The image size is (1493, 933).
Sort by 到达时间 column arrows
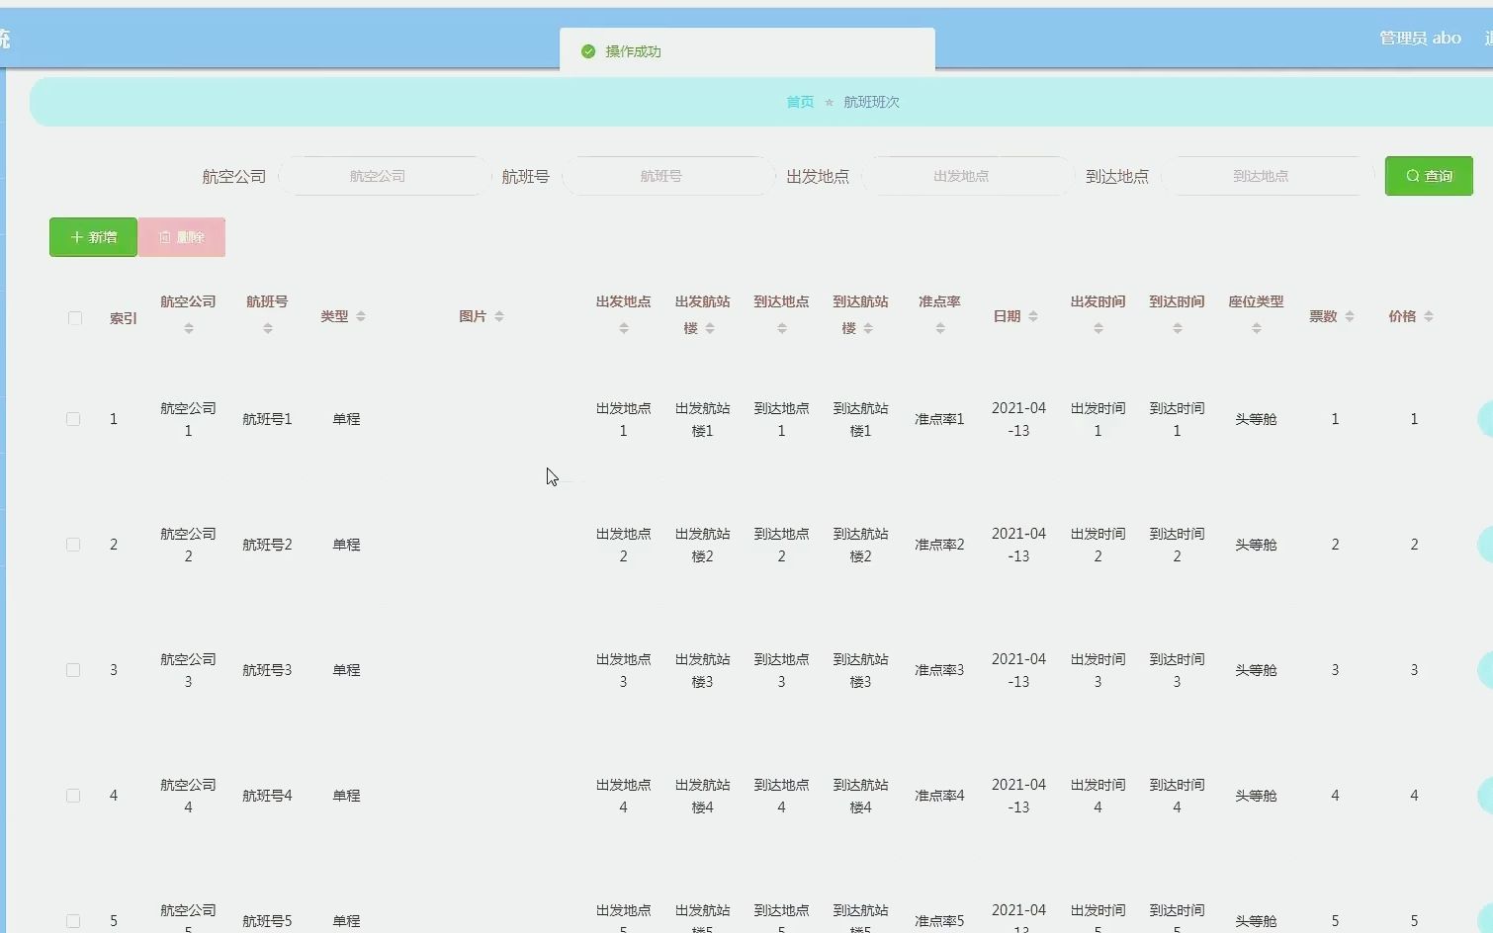tap(1178, 328)
